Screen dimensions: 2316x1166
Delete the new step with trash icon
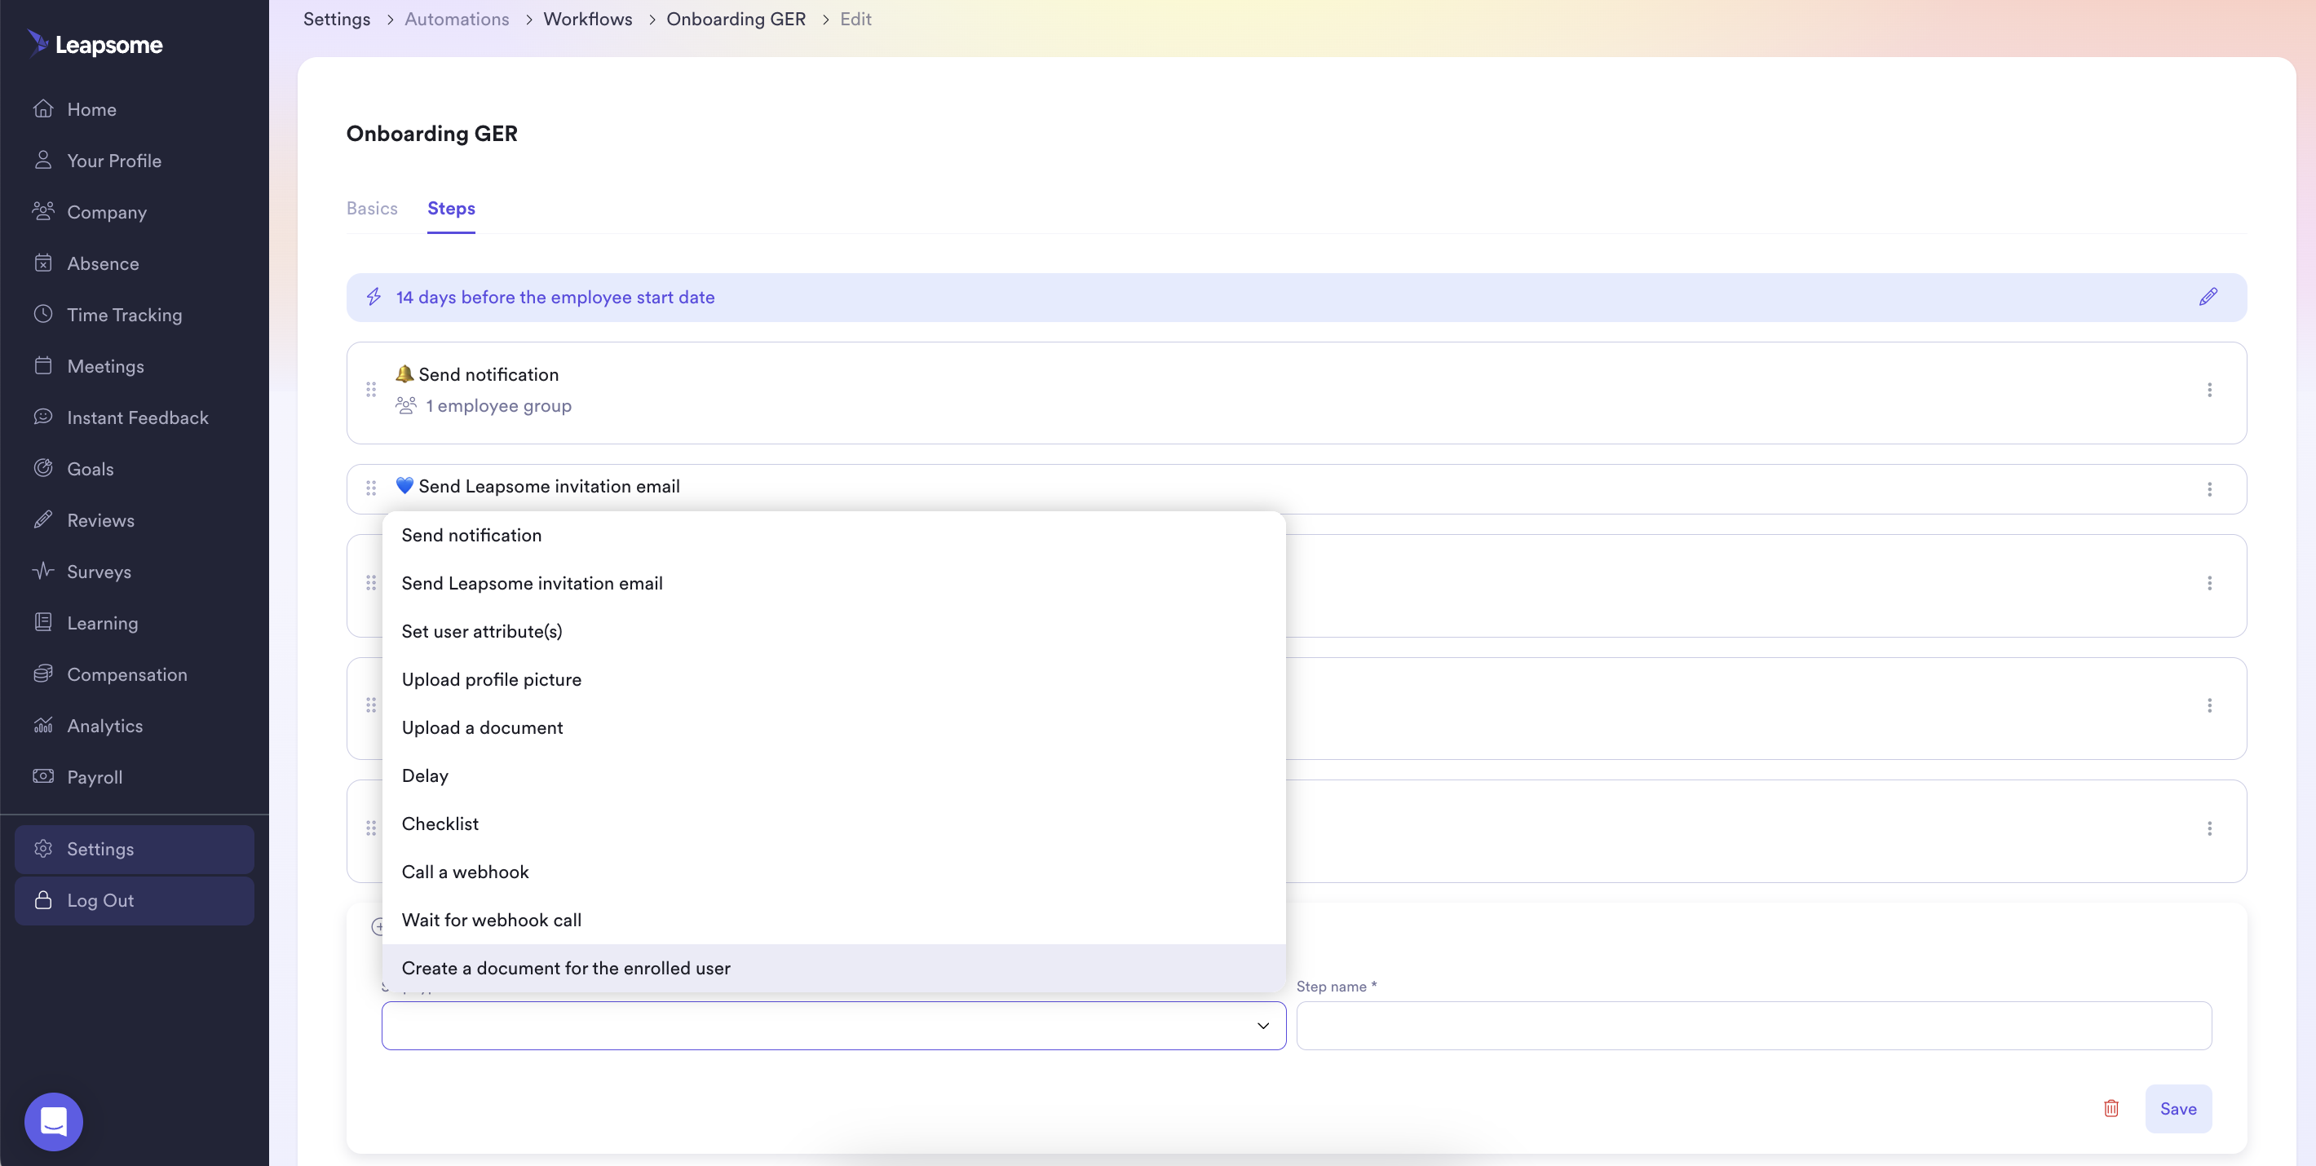(x=2111, y=1108)
